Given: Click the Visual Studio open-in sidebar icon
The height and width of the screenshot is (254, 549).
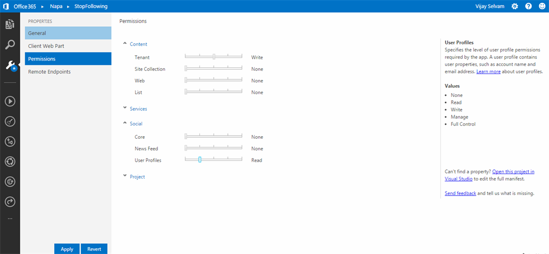Looking at the screenshot, I should point(10,141).
